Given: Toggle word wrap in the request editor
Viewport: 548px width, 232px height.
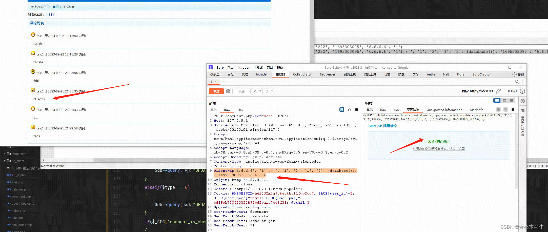Looking at the screenshot, I should pyautogui.click(x=342, y=109).
